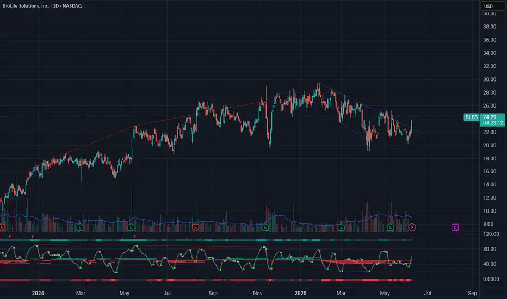This screenshot has width=507, height=299.
Task: Open the green earnings marker near Nov 2024
Action: [x=265, y=227]
